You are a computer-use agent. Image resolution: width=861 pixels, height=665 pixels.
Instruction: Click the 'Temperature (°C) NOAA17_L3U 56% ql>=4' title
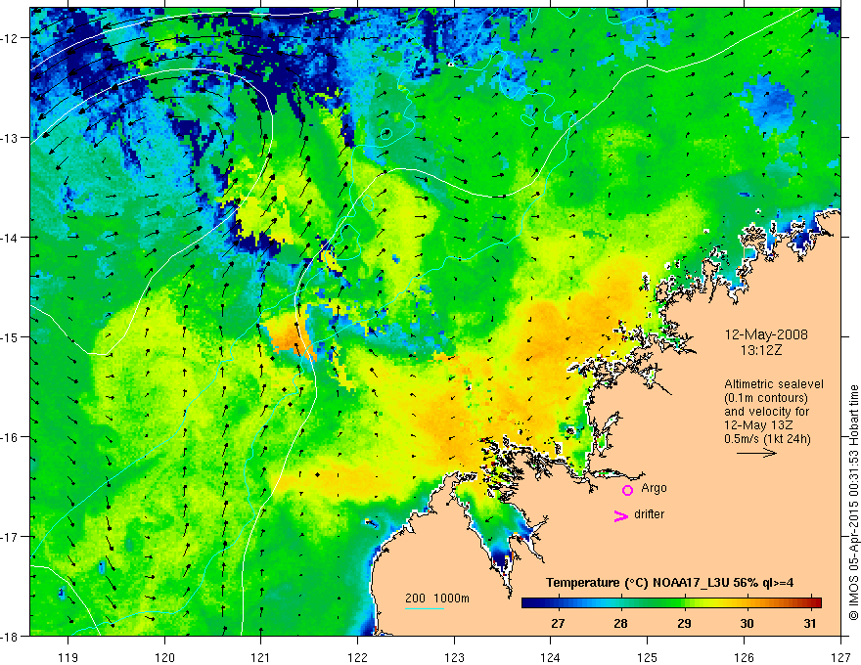(669, 582)
